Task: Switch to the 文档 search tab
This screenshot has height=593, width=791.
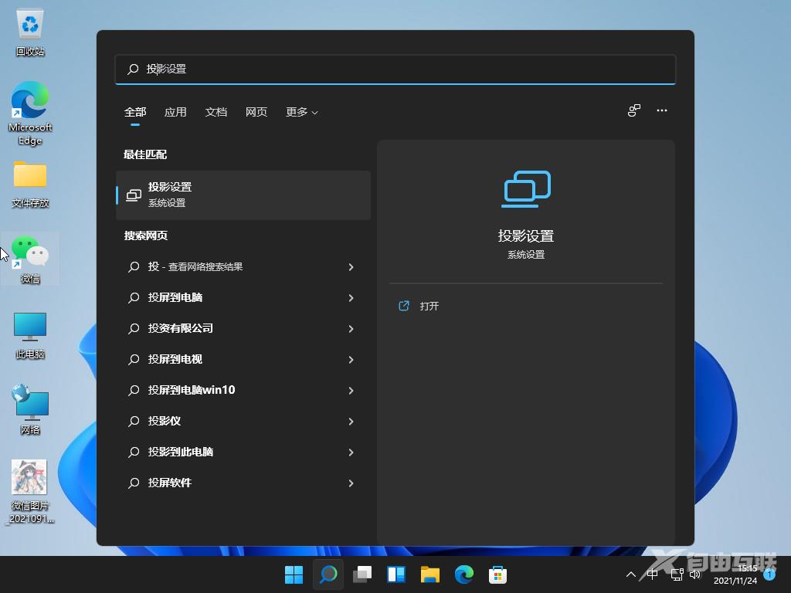Action: coord(216,112)
